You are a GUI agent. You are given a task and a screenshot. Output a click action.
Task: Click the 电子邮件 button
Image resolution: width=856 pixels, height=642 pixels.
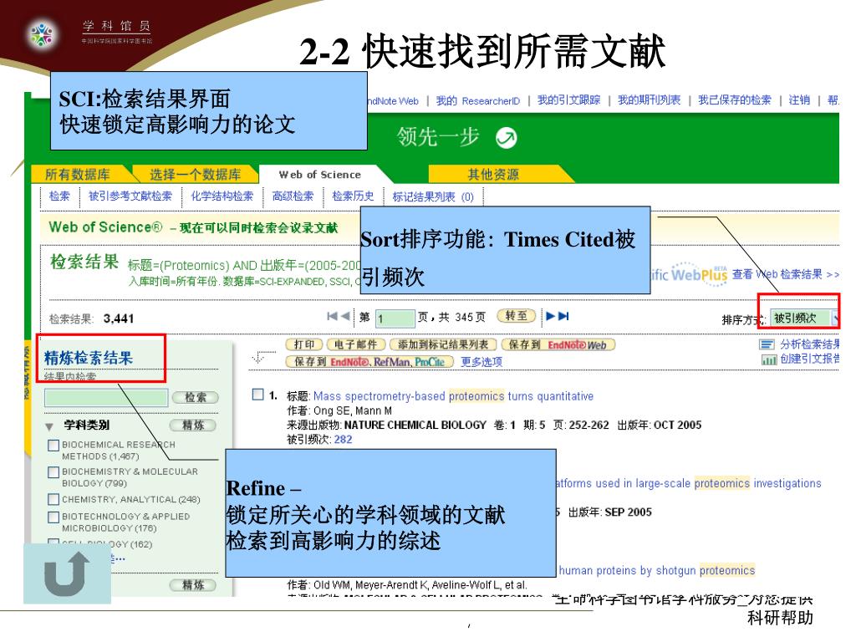point(356,345)
